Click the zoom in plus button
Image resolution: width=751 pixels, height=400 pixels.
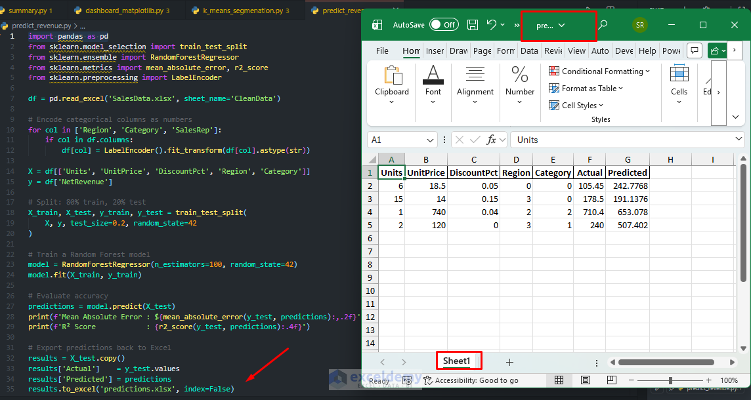pos(708,380)
